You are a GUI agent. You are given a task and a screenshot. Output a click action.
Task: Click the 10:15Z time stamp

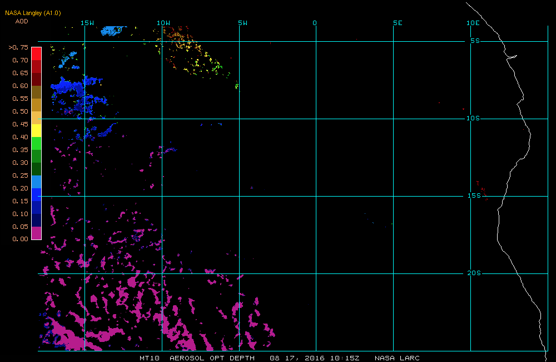(x=345, y=358)
